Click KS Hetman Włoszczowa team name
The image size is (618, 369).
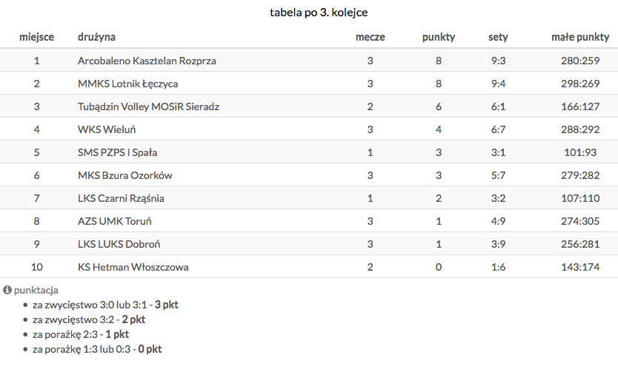tap(133, 267)
